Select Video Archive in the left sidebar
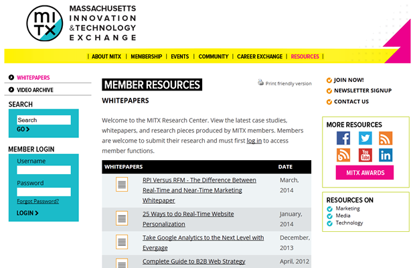Screen dimensions: 415x268 35,90
